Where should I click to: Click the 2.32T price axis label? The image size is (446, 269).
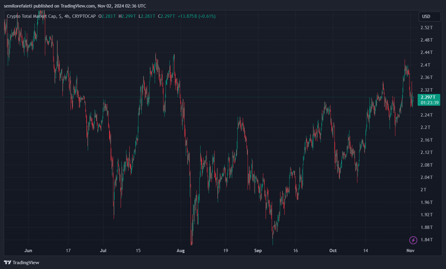coord(427,90)
